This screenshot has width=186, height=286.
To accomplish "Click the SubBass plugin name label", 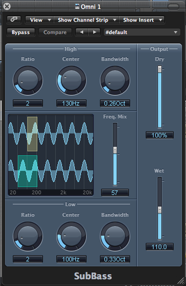I will [93, 276].
